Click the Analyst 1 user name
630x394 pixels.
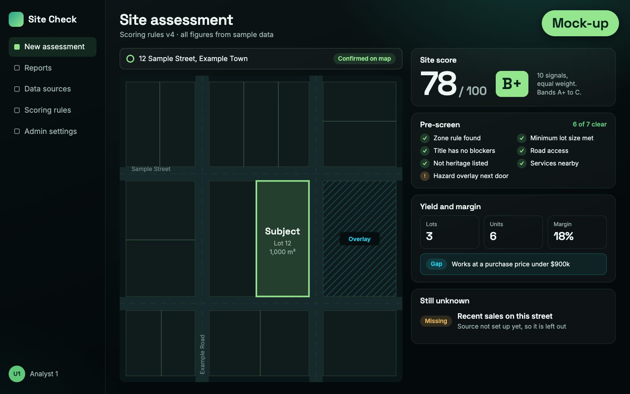click(x=44, y=374)
